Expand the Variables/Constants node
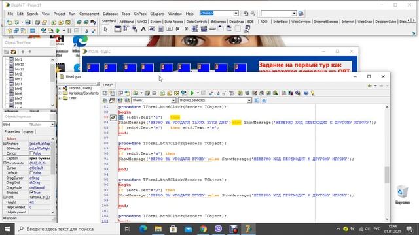Viewport: 419px width, 235px height. tap(60, 93)
